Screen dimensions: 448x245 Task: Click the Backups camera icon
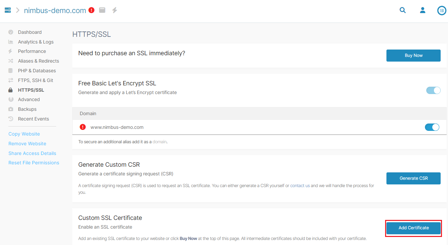11,109
